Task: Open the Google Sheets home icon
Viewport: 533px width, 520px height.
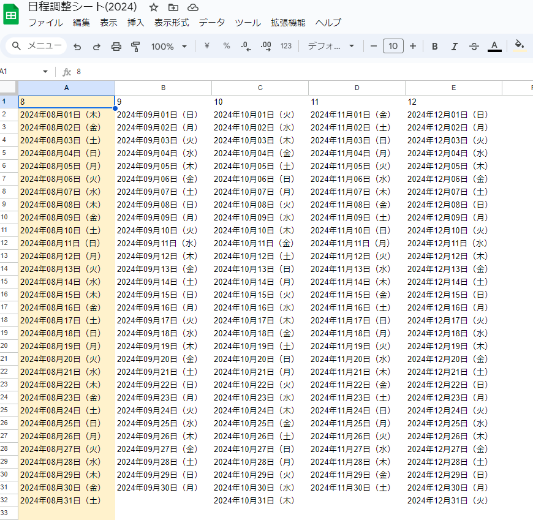Action: (x=11, y=14)
